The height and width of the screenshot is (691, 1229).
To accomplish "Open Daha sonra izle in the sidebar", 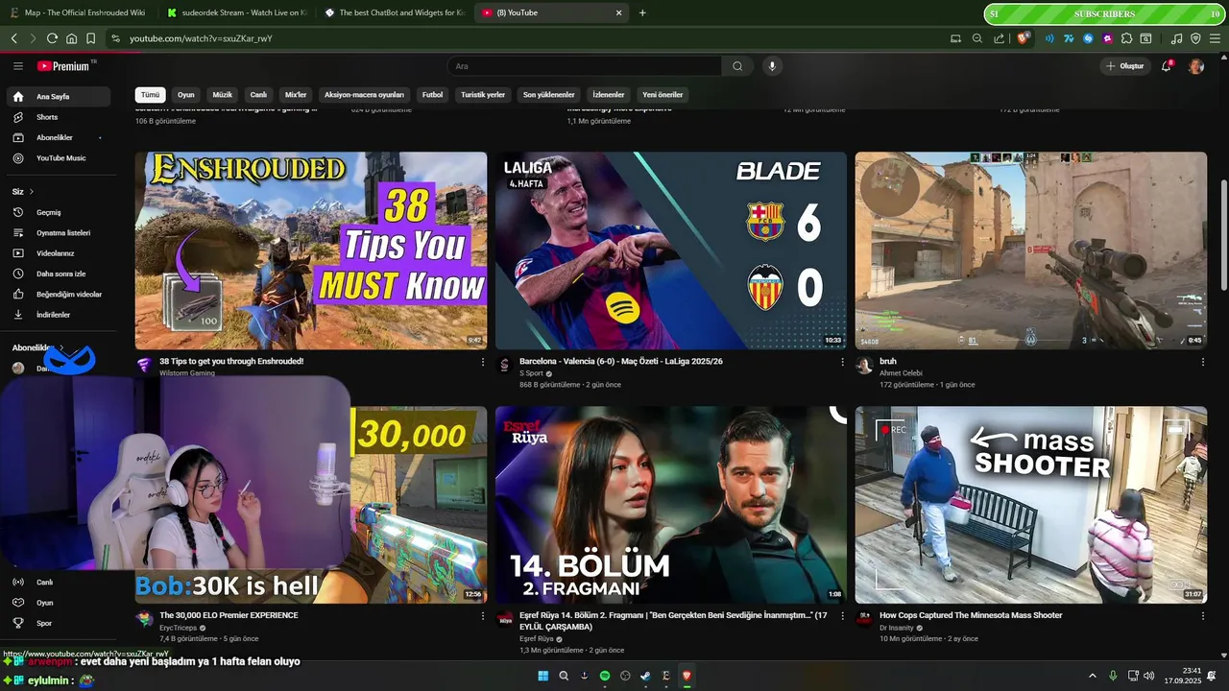I will click(58, 274).
